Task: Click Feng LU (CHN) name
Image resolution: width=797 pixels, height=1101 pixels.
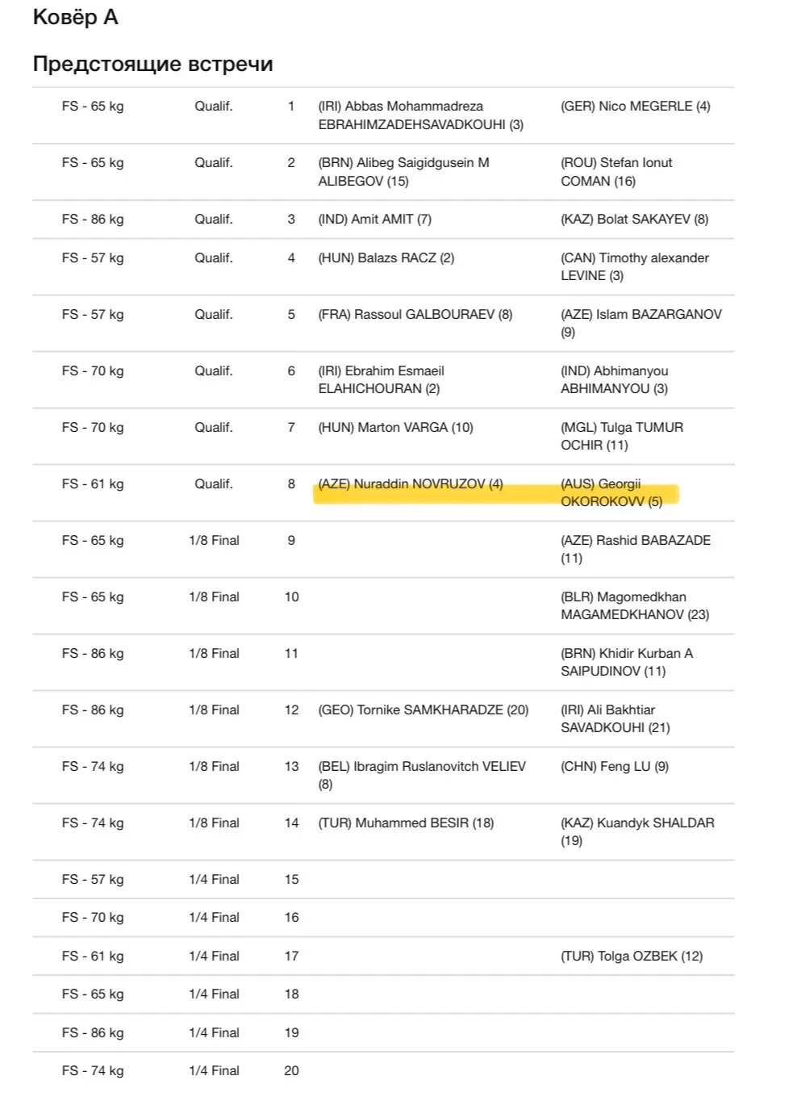Action: pyautogui.click(x=614, y=766)
